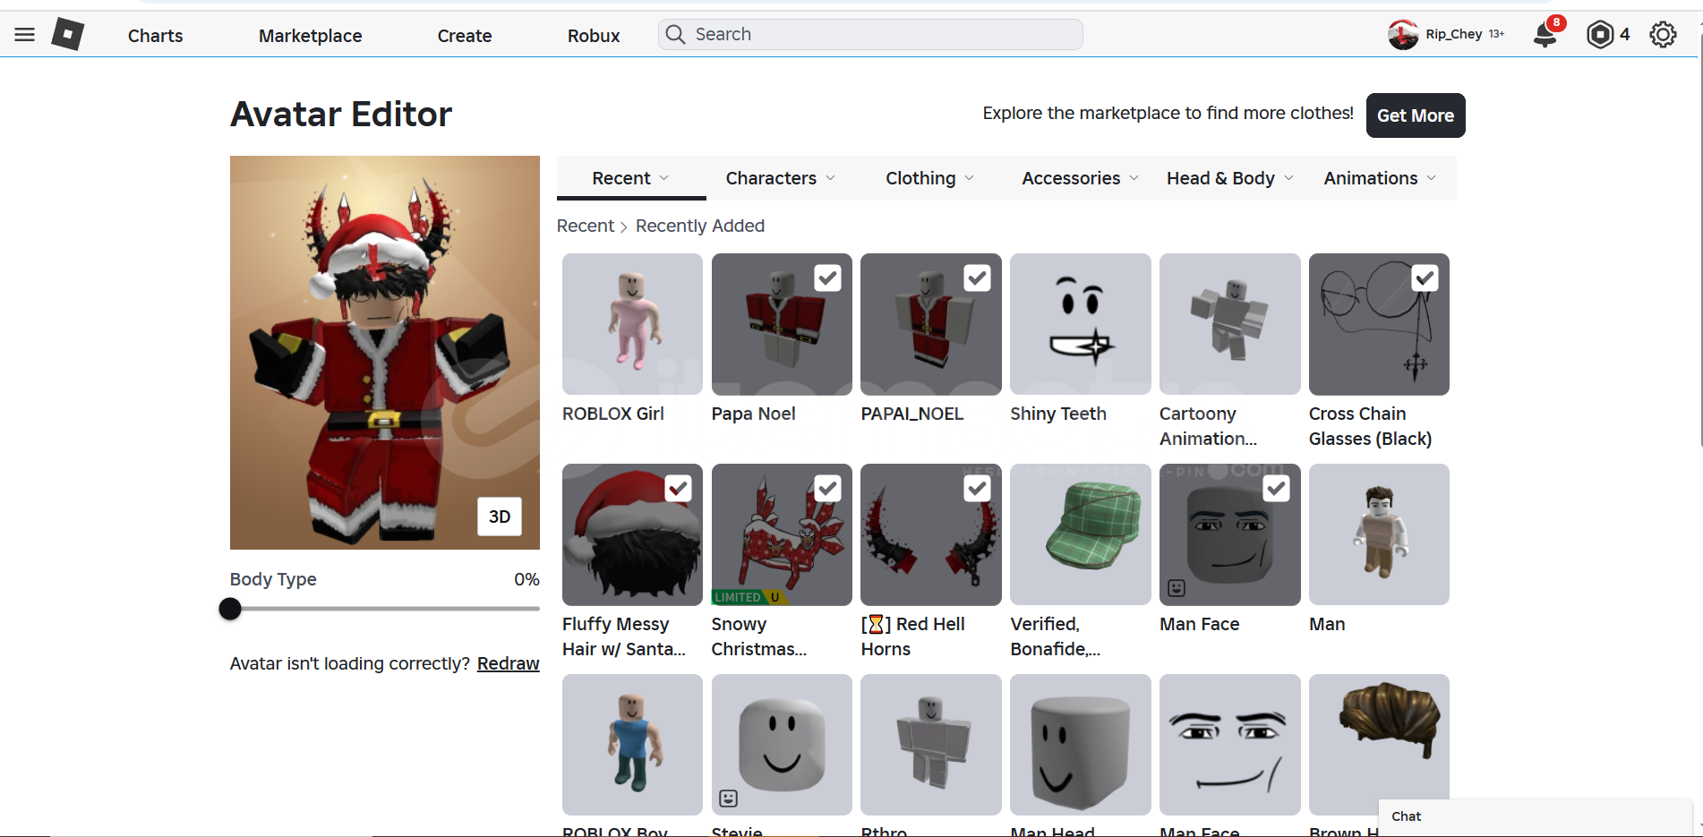Viewport: 1703px width, 837px height.
Task: Toggle the 3D avatar view button
Action: coord(500,517)
